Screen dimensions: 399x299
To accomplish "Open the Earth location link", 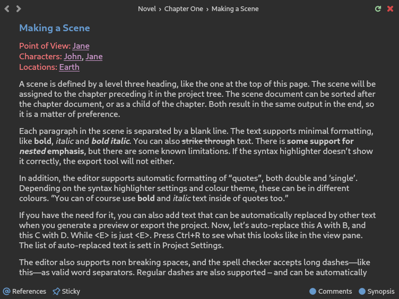I will point(69,67).
